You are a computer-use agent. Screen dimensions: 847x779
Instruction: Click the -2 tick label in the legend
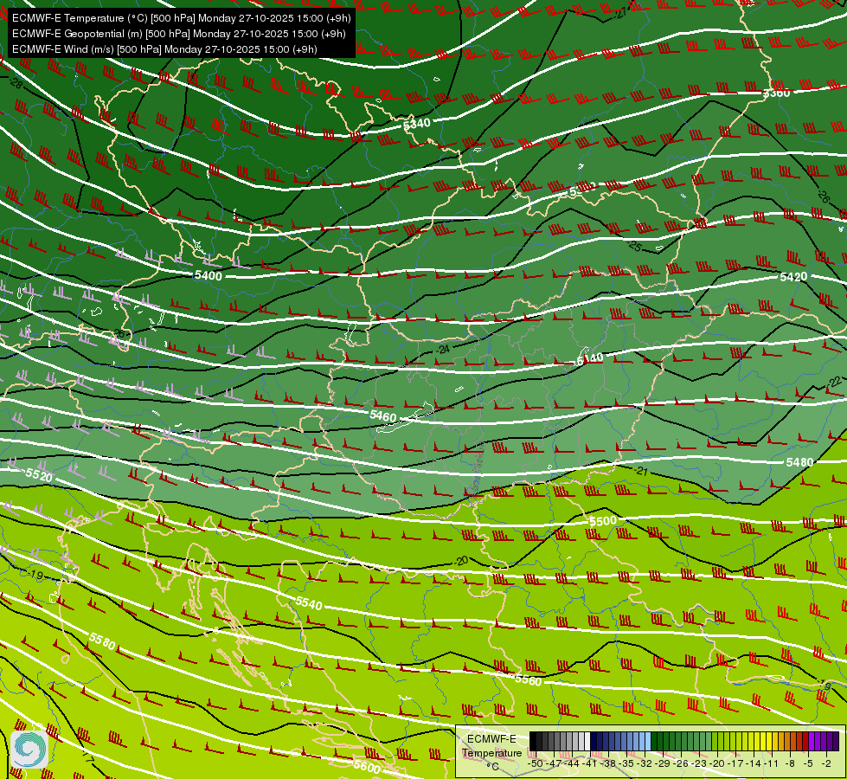pyautogui.click(x=826, y=763)
